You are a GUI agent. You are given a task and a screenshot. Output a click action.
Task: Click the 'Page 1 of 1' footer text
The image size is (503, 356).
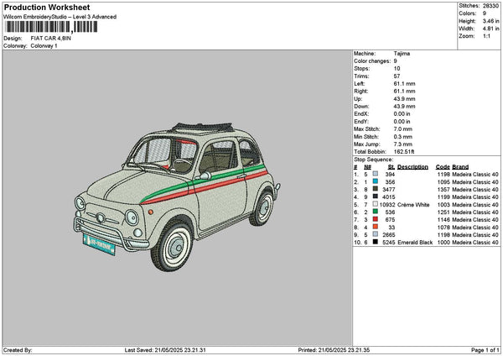point(485,350)
